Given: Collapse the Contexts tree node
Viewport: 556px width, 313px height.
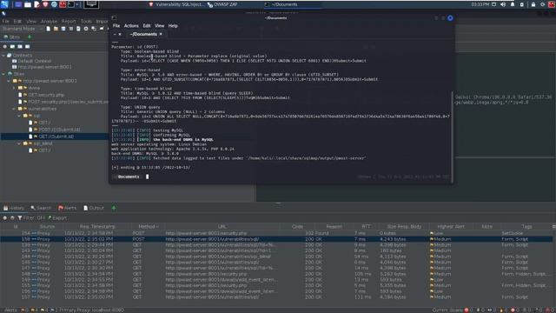Looking at the screenshot, I should pos(3,56).
